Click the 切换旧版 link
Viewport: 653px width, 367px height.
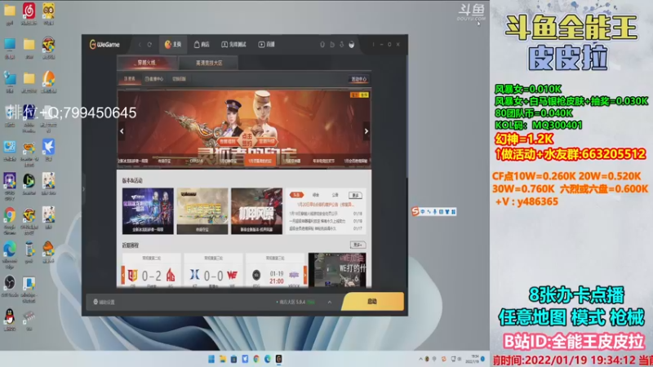pyautogui.click(x=179, y=78)
